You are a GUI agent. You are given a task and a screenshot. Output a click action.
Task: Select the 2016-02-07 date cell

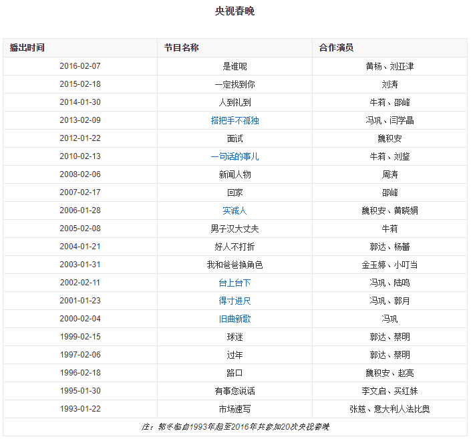pyautogui.click(x=80, y=66)
